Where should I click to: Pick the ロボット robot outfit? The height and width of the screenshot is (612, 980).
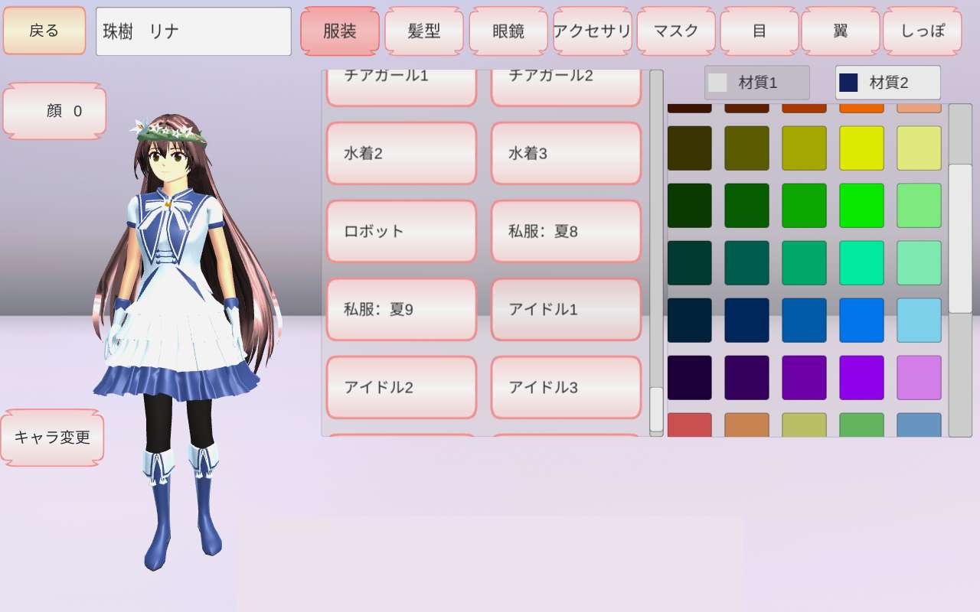point(402,231)
